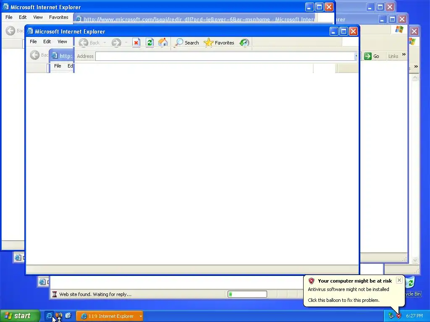Click the Back arrow in the front window toolbar
430x322 pixels.
[x=84, y=43]
